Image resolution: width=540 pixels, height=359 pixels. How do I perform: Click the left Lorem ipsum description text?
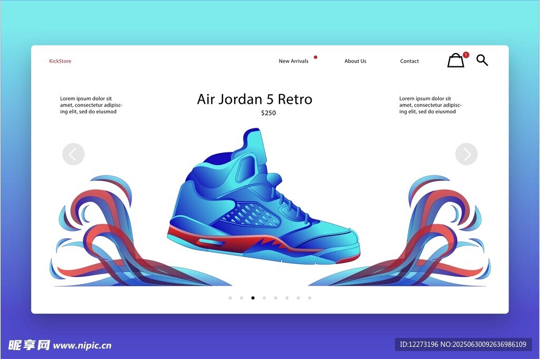pyautogui.click(x=91, y=105)
